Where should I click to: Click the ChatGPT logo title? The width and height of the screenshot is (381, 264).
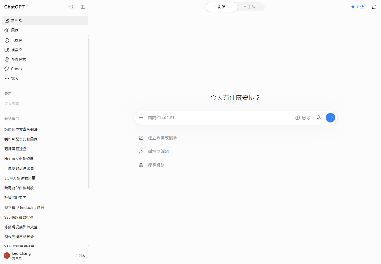click(x=14, y=7)
